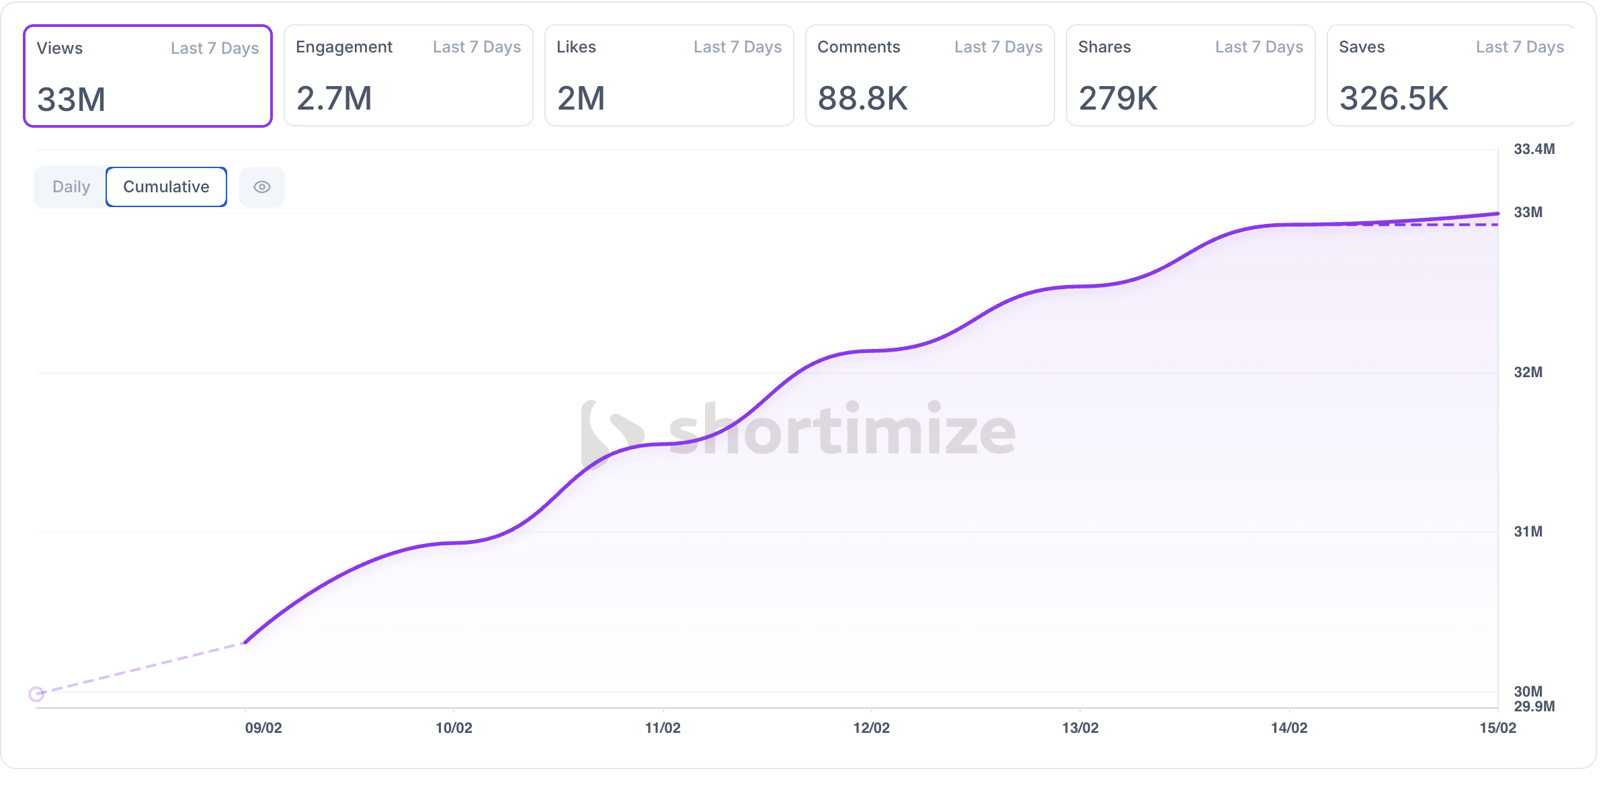Click the 2.7M engagement value
Viewport: 1609px width, 788px height.
(x=334, y=99)
